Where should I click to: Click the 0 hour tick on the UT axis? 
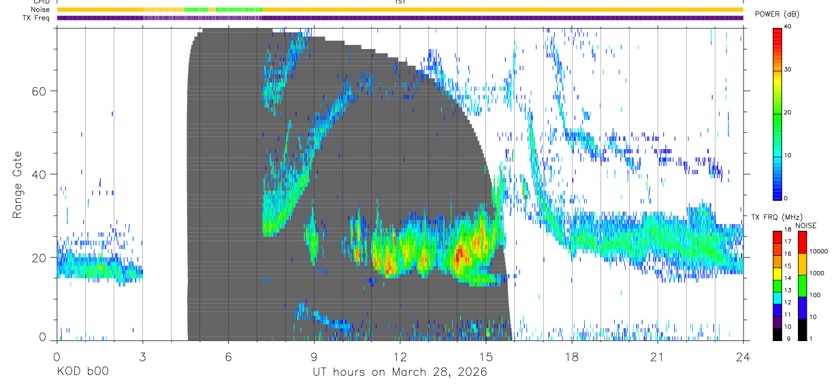click(57, 357)
